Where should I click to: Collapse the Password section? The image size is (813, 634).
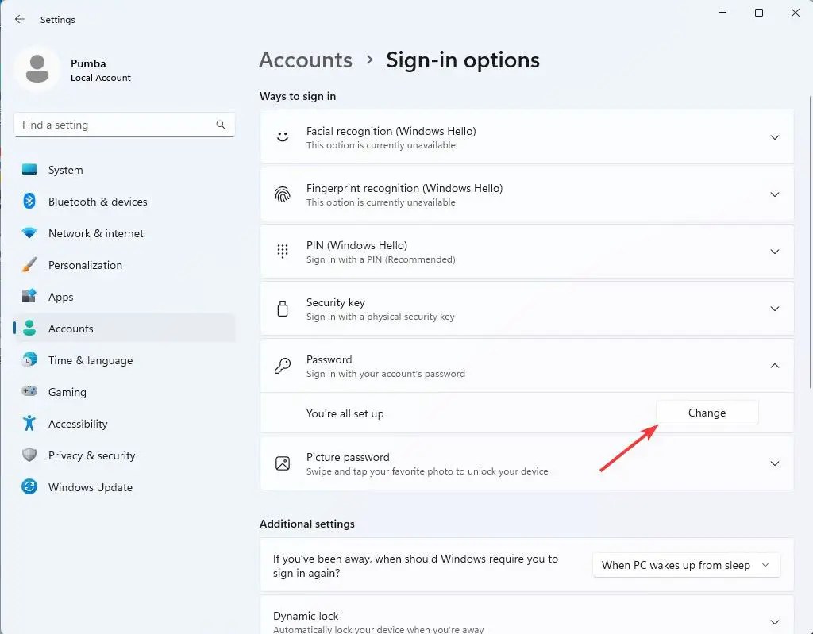(775, 366)
